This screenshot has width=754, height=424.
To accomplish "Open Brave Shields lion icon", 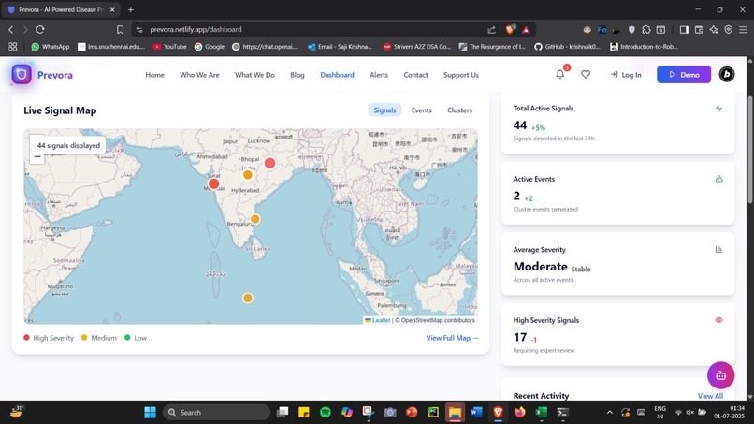I will [x=510, y=29].
